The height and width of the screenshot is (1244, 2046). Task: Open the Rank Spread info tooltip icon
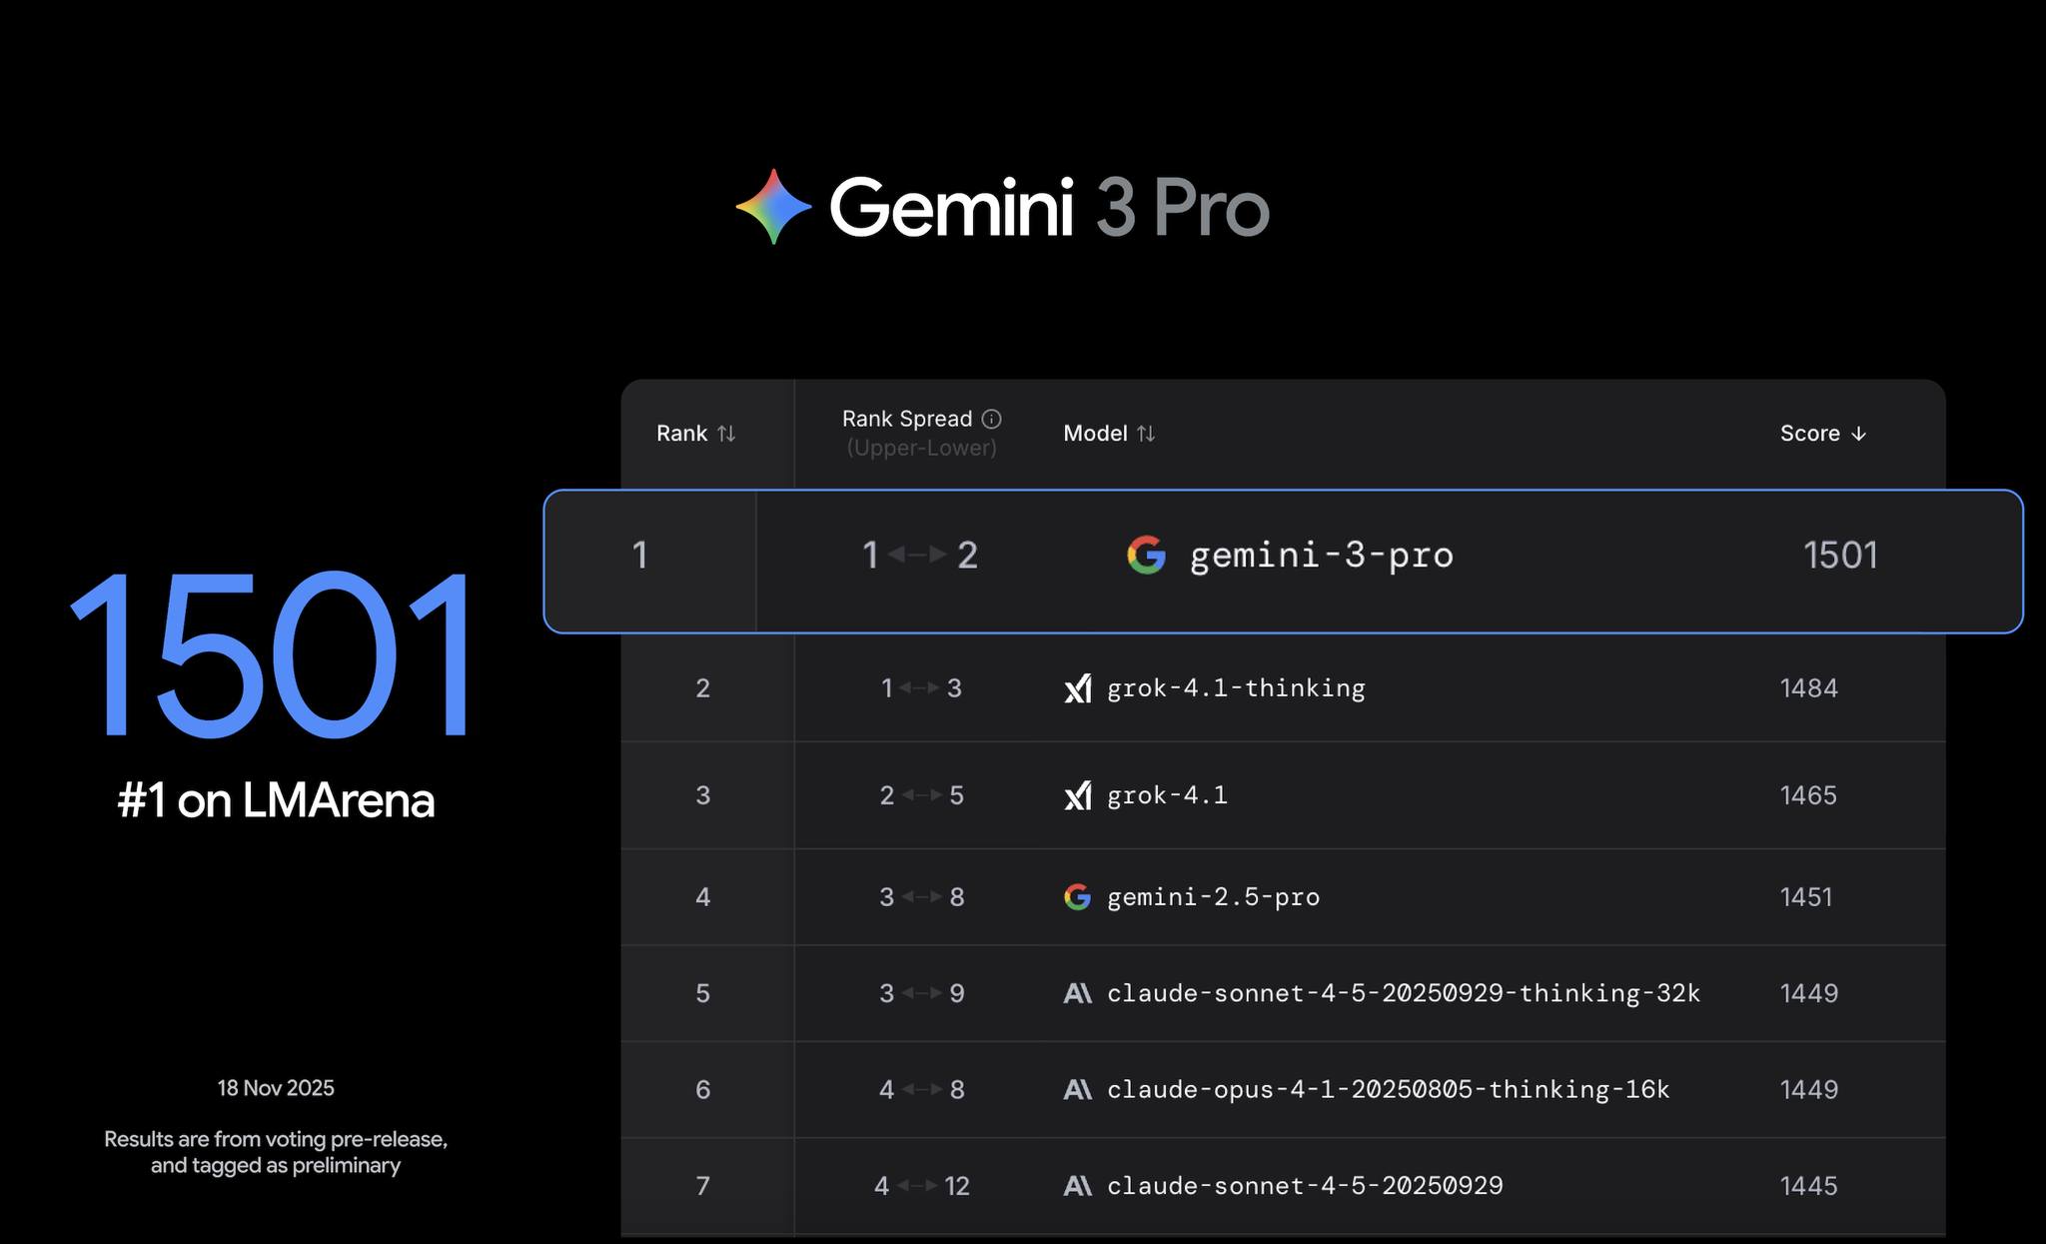pyautogui.click(x=992, y=419)
